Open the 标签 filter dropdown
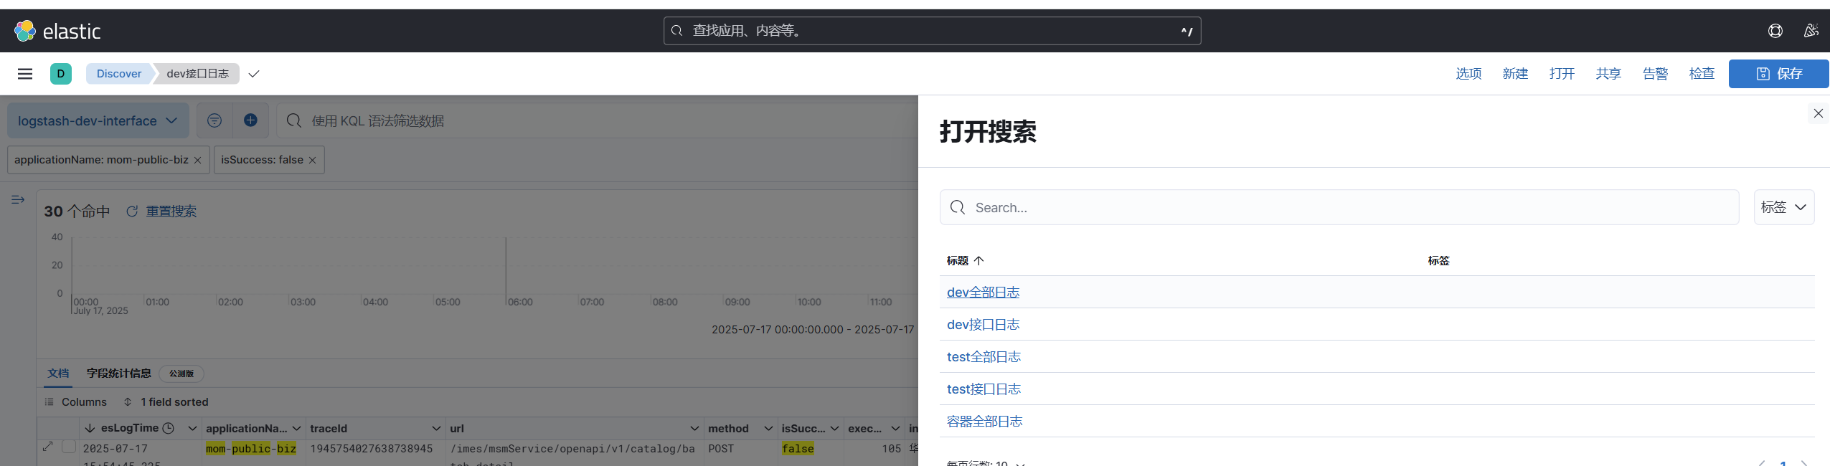 coord(1783,207)
